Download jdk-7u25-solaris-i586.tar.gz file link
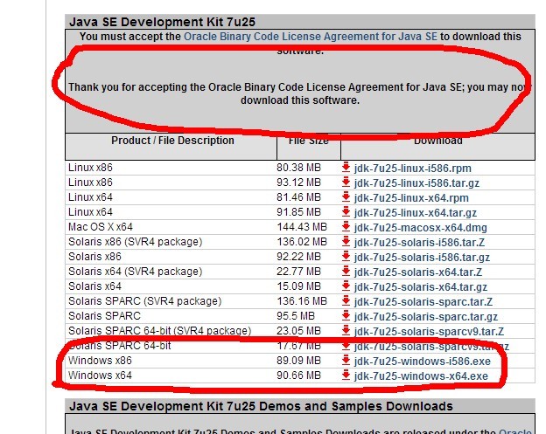 coord(422,257)
